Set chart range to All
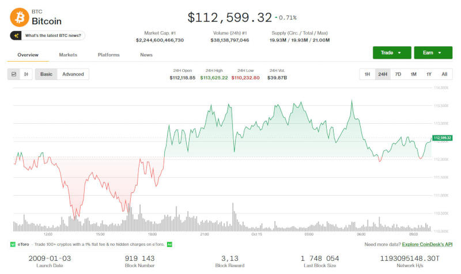This screenshot has height=274, width=461. click(x=444, y=74)
